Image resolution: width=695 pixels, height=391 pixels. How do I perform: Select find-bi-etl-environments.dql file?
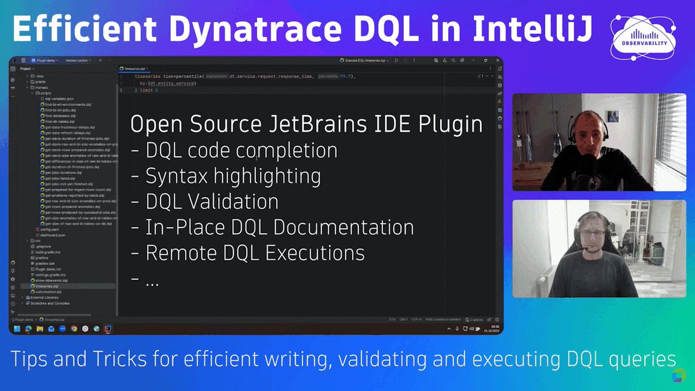click(x=66, y=105)
